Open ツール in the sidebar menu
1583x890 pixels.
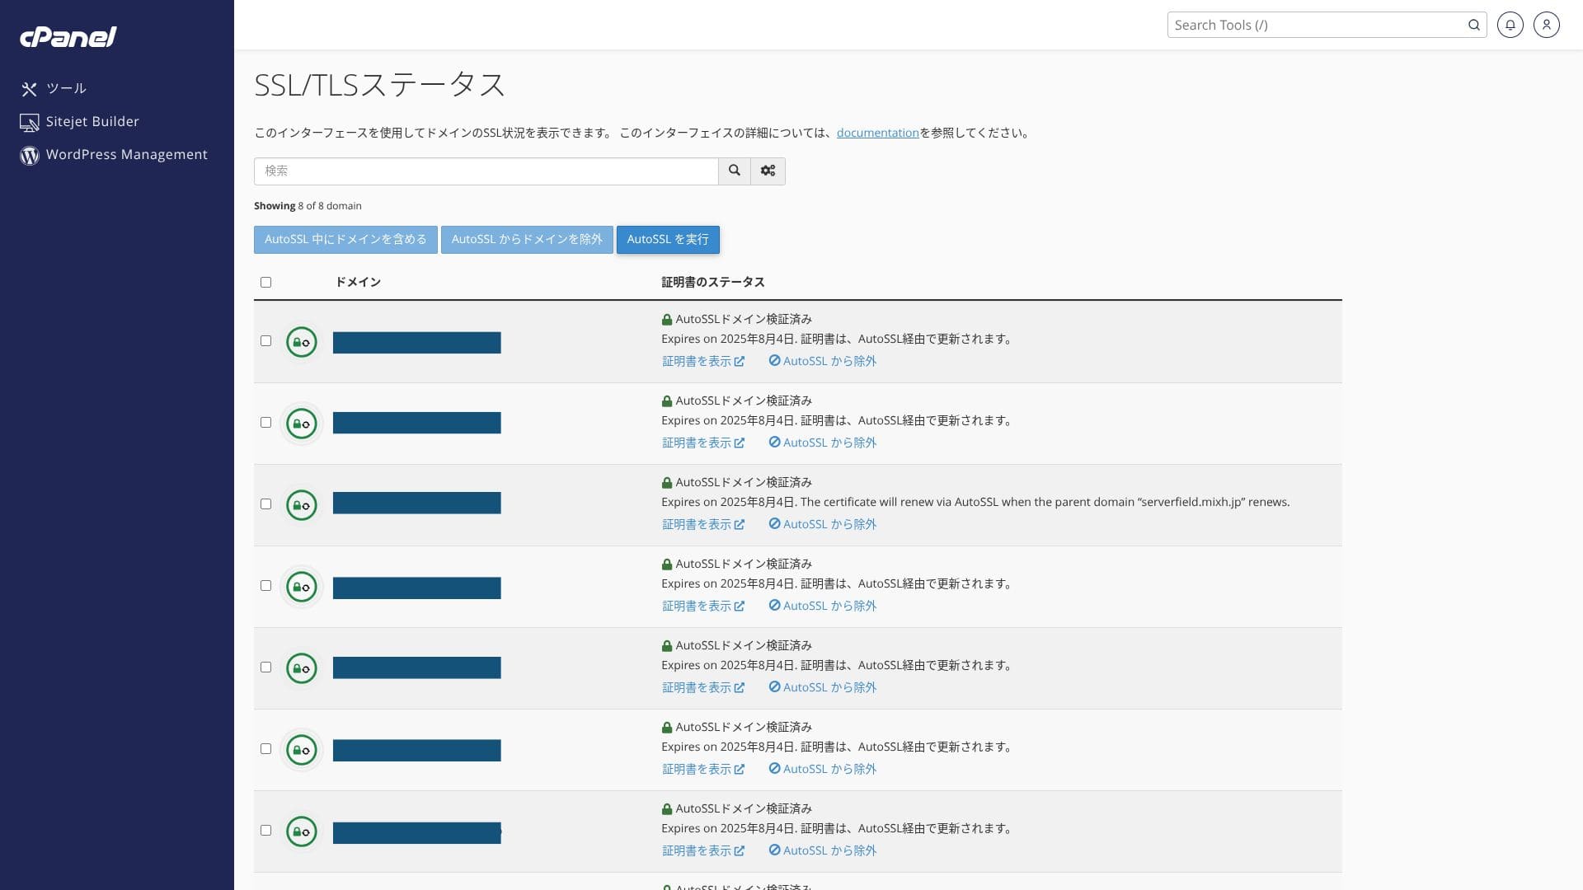tap(66, 88)
